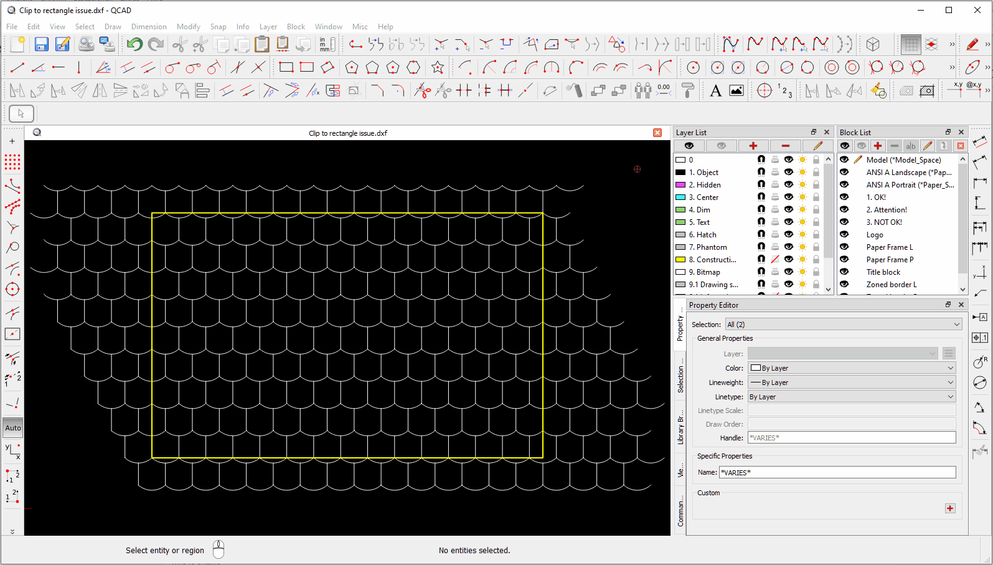Select the Text tool 'A' icon
The image size is (993, 565).
pyautogui.click(x=715, y=91)
